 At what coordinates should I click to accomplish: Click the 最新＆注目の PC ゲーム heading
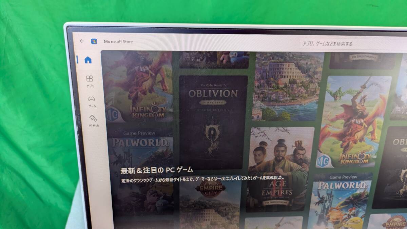[157, 169]
